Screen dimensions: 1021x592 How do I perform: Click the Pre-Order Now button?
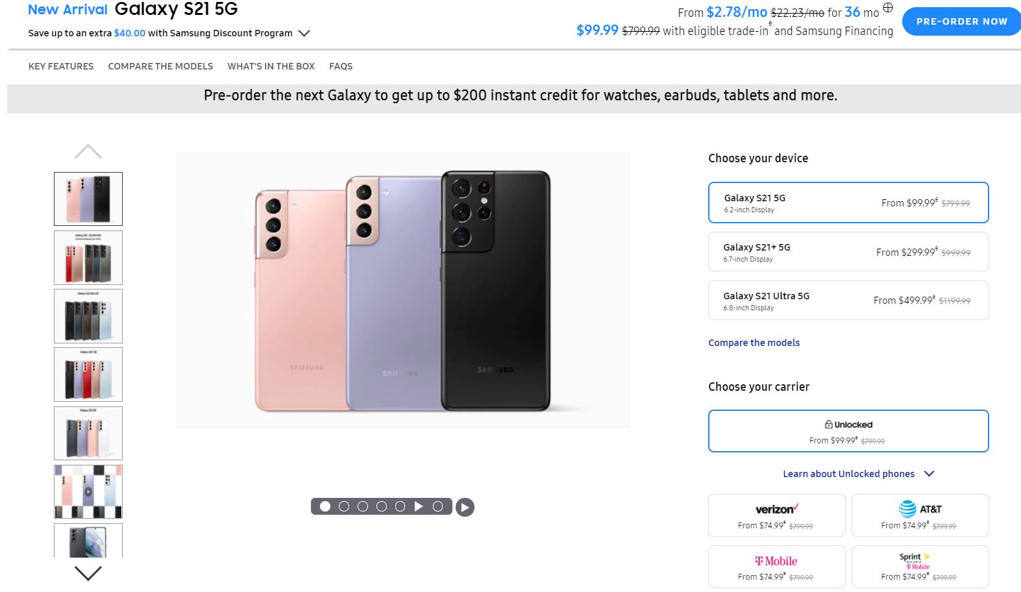(961, 21)
